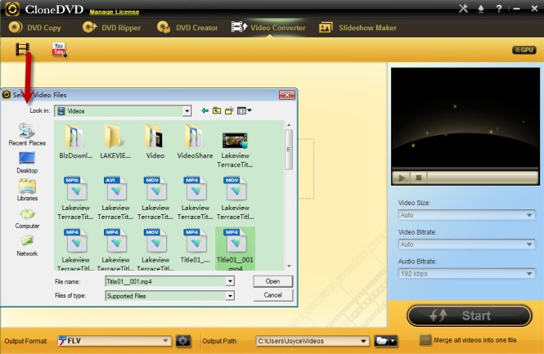Click the file list vertical scrollbar thumb
The width and height of the screenshot is (544, 354).
click(288, 150)
